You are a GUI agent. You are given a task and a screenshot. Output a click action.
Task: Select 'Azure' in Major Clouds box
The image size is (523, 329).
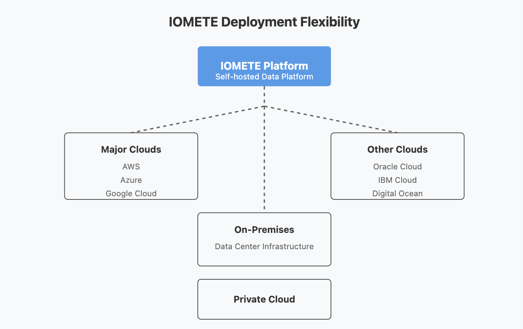pyautogui.click(x=131, y=180)
